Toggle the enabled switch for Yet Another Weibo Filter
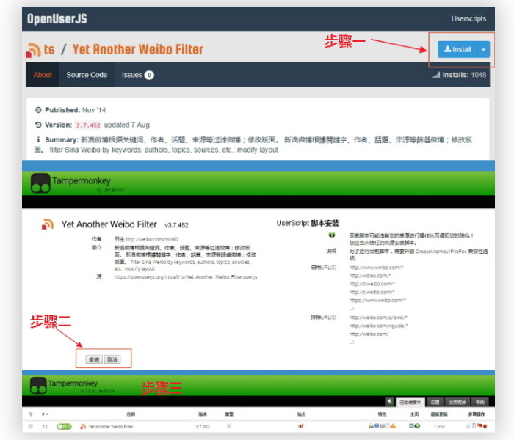 point(65,426)
